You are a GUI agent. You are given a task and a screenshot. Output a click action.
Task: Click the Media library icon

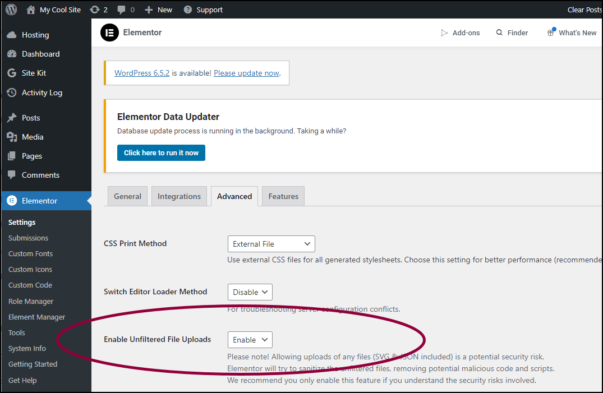click(12, 137)
